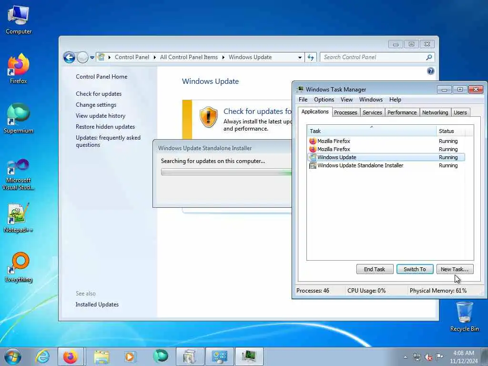
Task: Open the Action Center flag icon
Action: (439, 356)
